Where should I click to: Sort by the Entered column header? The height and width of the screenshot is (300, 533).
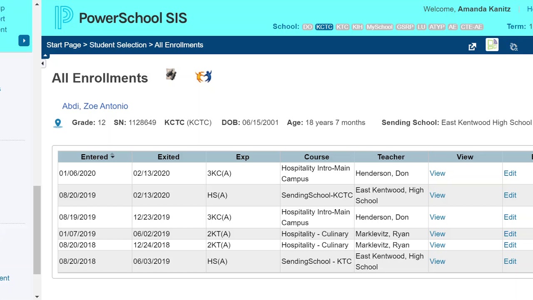95,157
